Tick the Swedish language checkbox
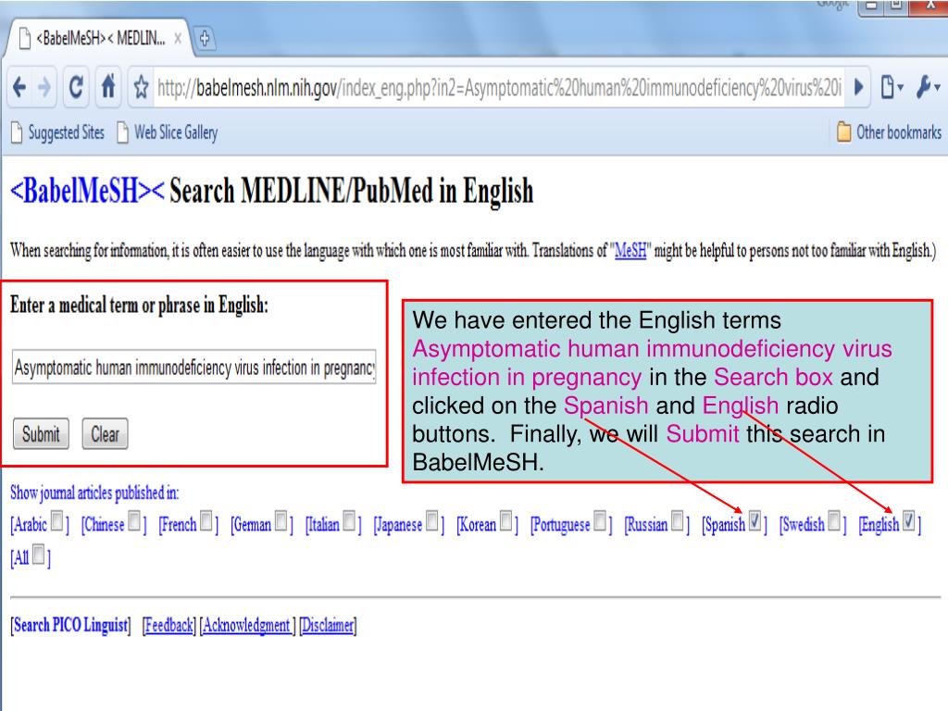 click(x=834, y=520)
